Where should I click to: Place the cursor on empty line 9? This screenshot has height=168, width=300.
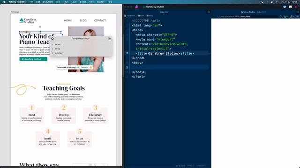170,67
